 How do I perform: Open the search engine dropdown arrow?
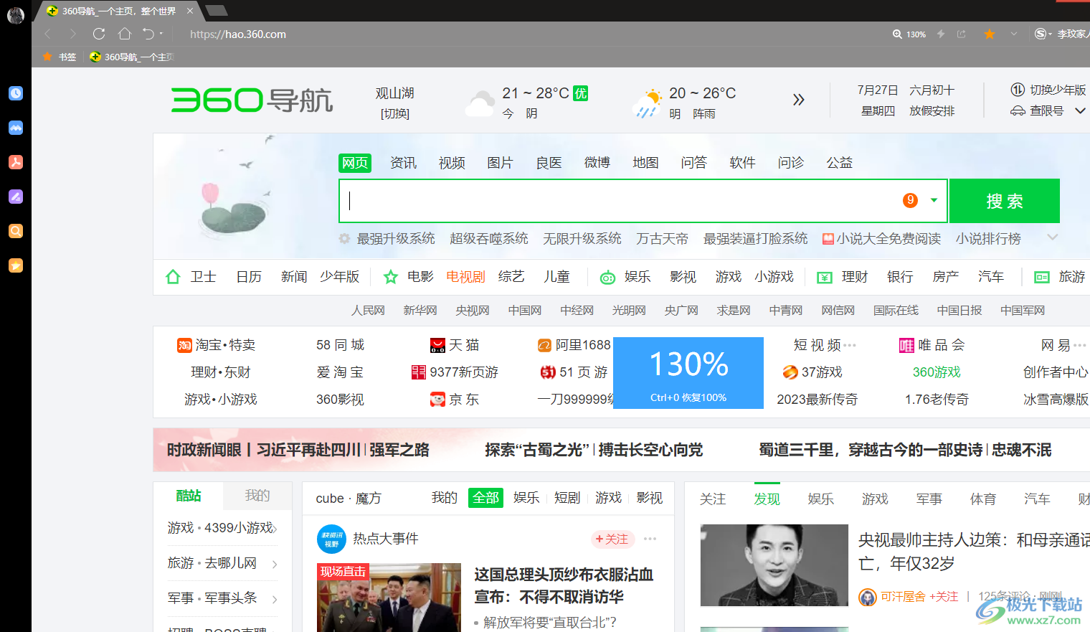pos(934,200)
